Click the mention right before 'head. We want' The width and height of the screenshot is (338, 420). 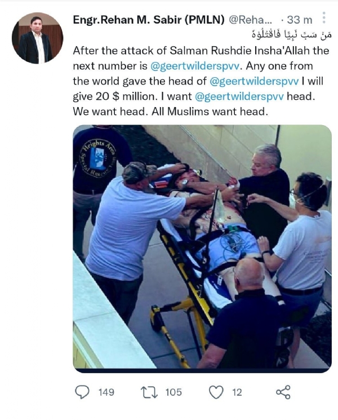pos(239,96)
